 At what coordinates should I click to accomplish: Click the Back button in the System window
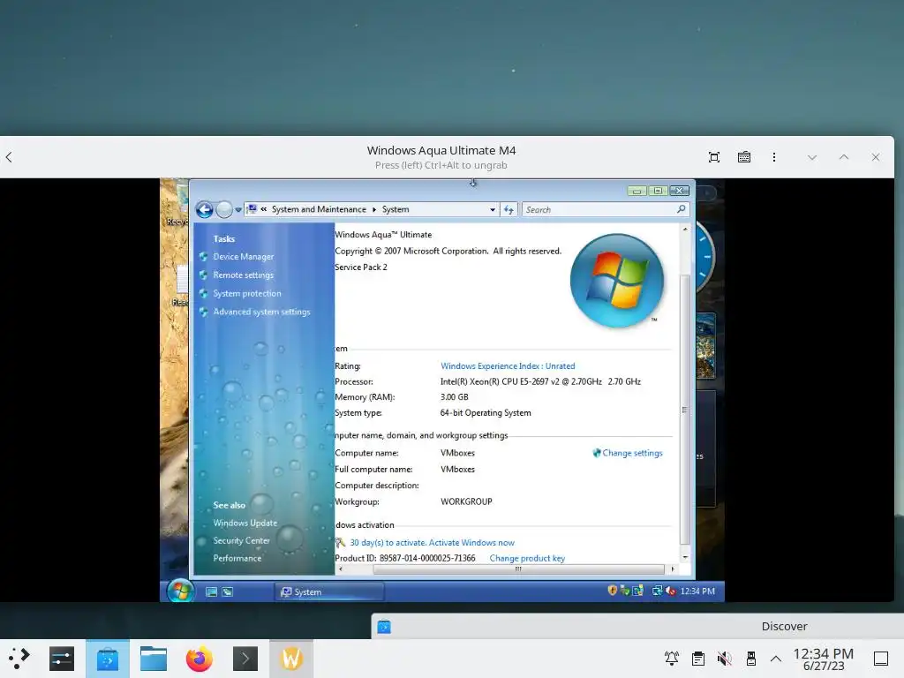(x=204, y=209)
